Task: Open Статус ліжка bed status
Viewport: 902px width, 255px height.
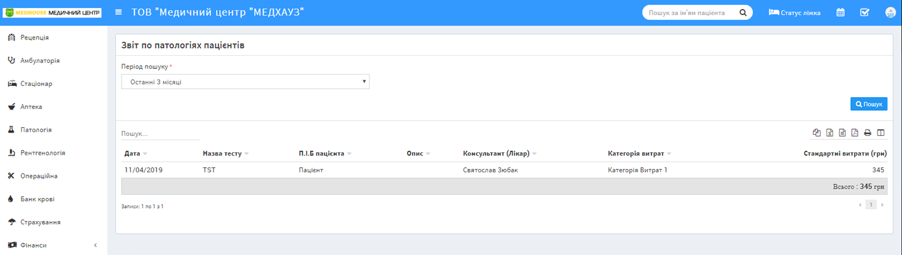Action: pos(794,13)
